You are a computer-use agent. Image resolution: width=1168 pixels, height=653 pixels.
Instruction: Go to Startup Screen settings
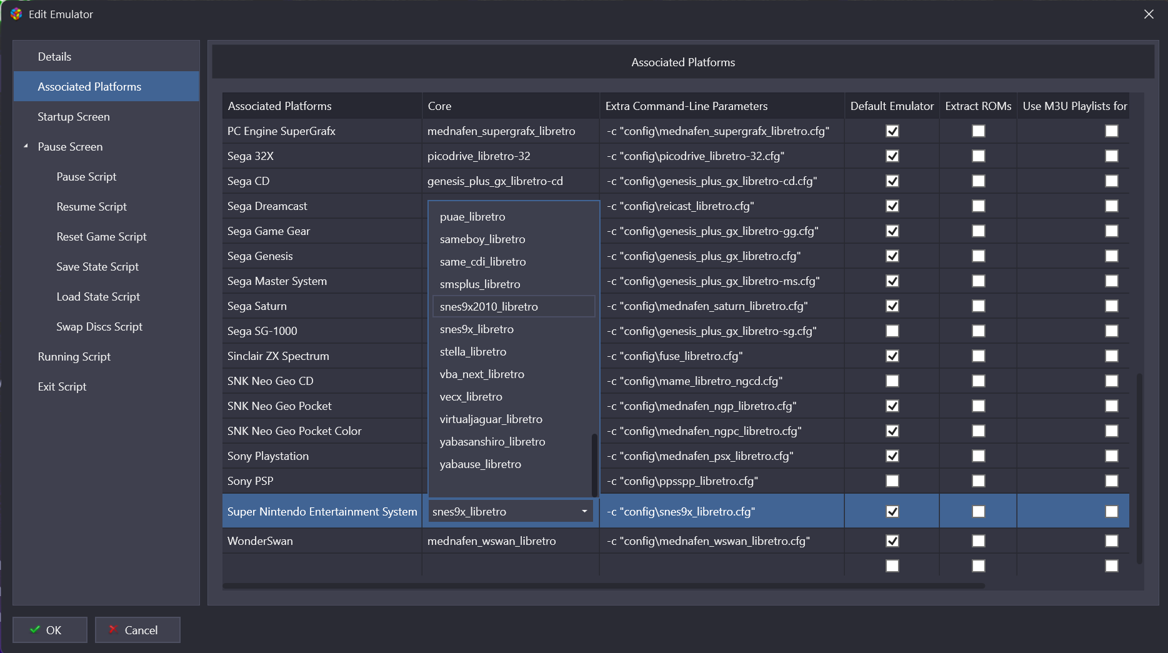click(x=73, y=117)
